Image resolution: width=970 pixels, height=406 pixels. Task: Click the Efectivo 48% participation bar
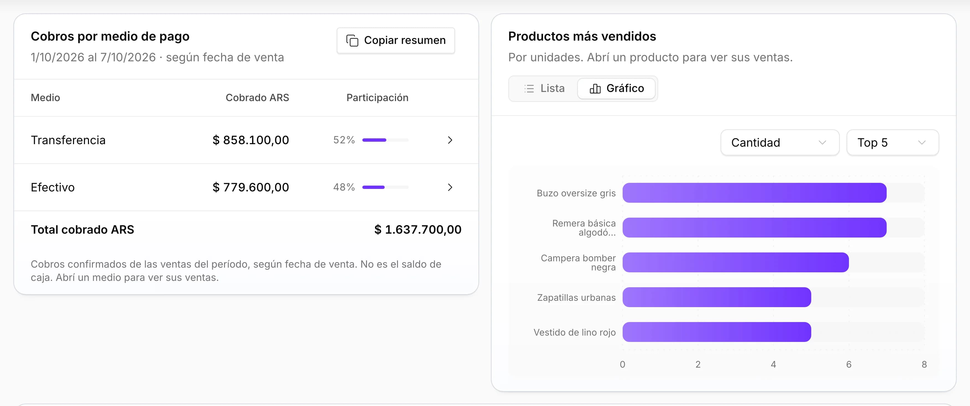pos(385,187)
